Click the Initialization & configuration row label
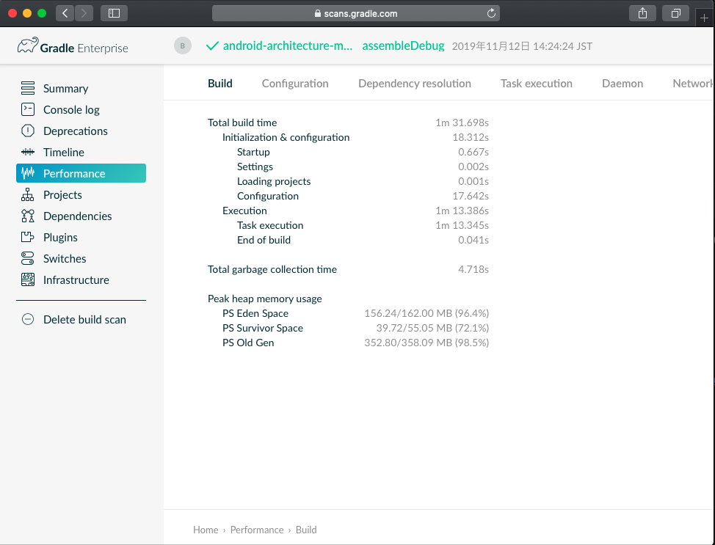This screenshot has width=715, height=545. (x=286, y=137)
